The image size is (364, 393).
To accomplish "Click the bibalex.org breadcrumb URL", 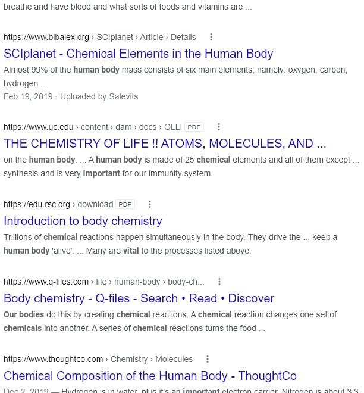I will click(100, 37).
